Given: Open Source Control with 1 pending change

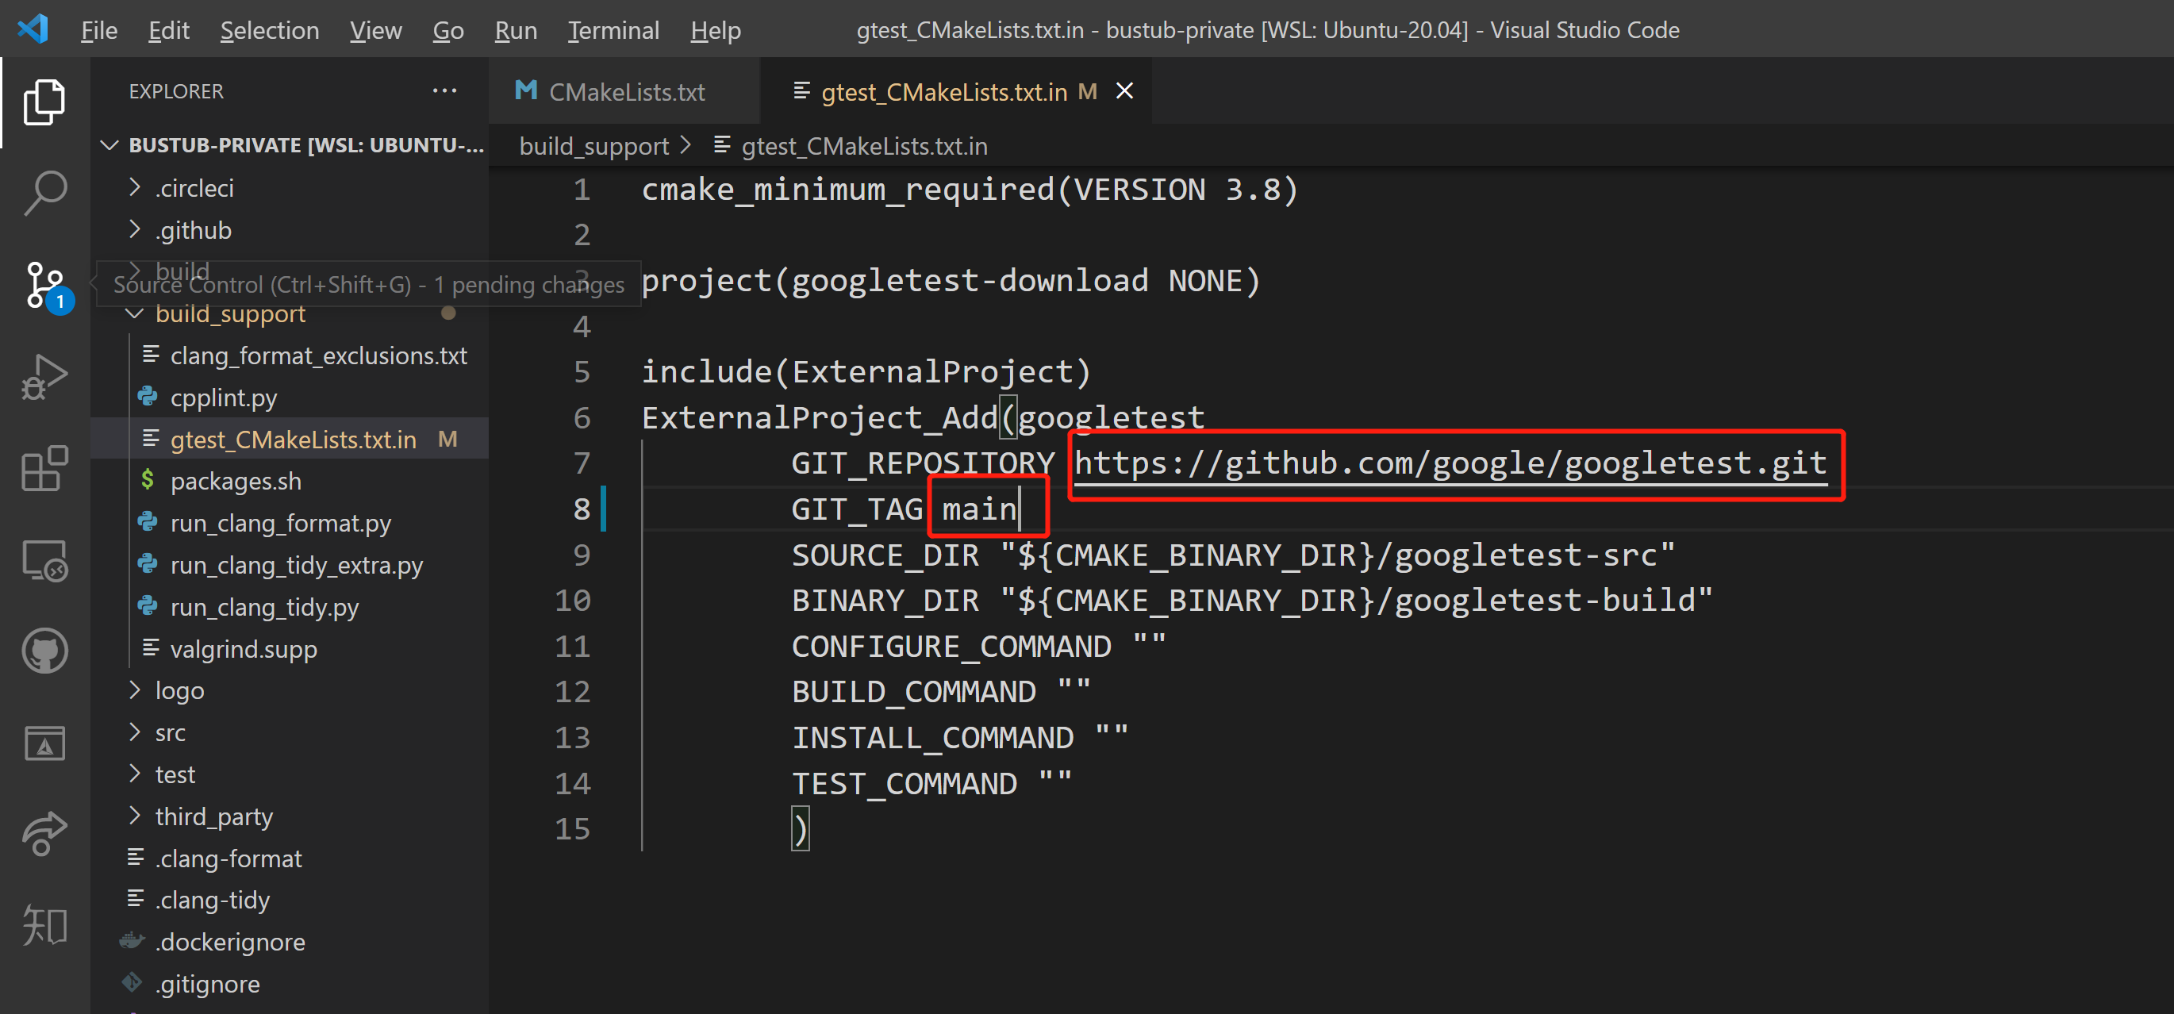Looking at the screenshot, I should pos(44,284).
